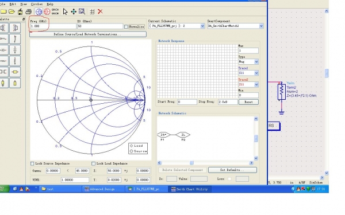
Task: Select the shunt resistor palette icon
Action: (x=15, y=61)
